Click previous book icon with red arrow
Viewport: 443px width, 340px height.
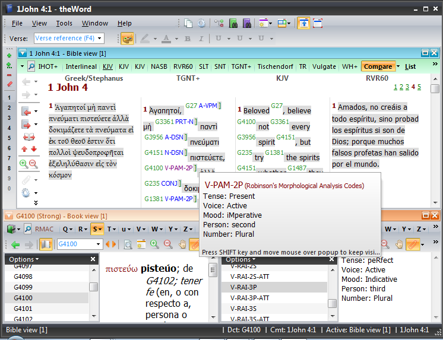pos(26,112)
